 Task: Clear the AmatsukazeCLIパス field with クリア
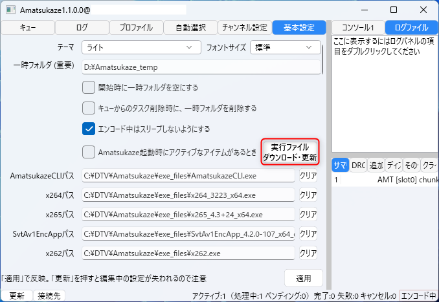coord(308,176)
